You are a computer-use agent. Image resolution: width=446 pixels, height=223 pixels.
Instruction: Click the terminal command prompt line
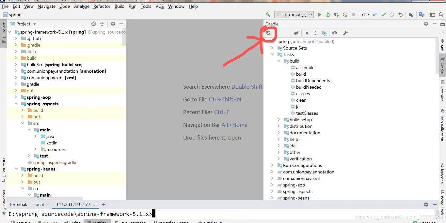coord(80,214)
